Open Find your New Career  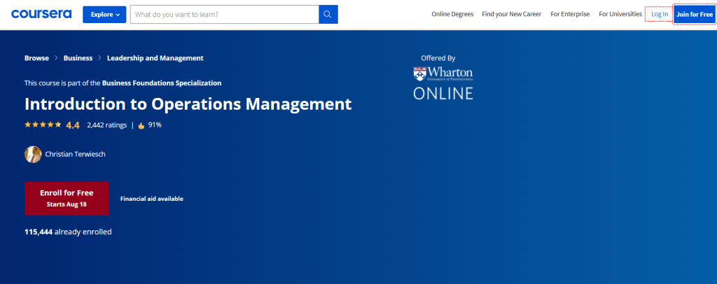point(511,14)
